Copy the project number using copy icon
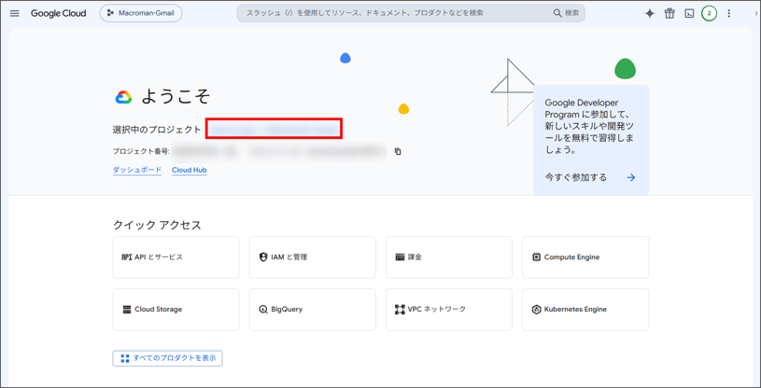 coord(398,151)
